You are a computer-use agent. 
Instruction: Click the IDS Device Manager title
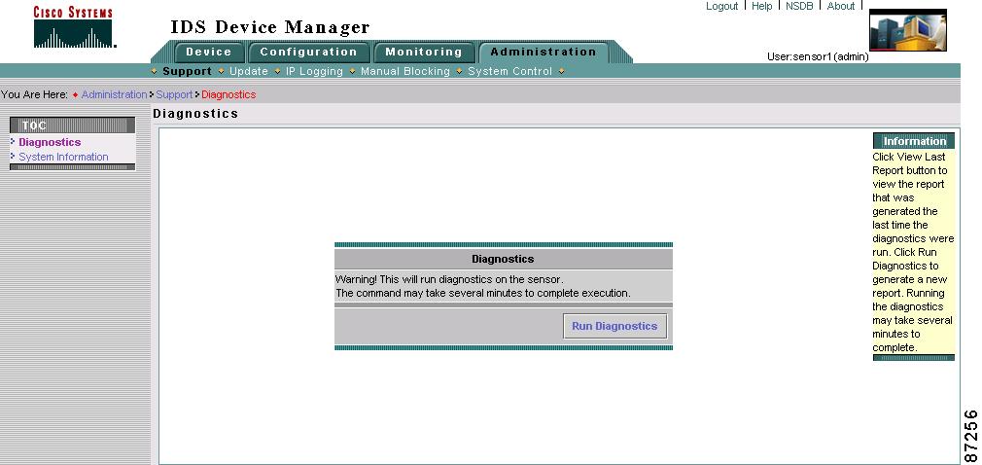270,27
